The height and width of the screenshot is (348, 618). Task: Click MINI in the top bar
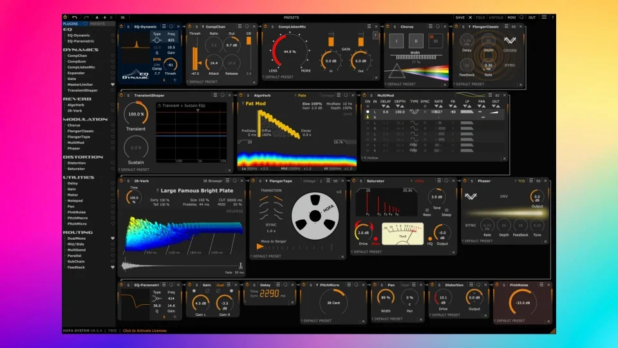[512, 17]
